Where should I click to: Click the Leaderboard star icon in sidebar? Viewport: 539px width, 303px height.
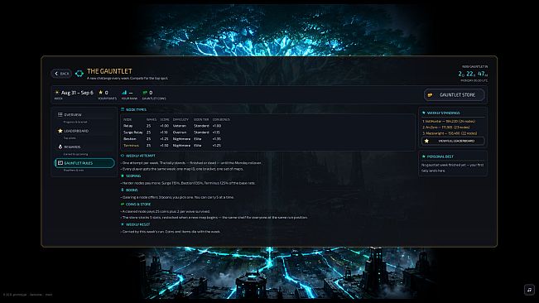coord(60,131)
